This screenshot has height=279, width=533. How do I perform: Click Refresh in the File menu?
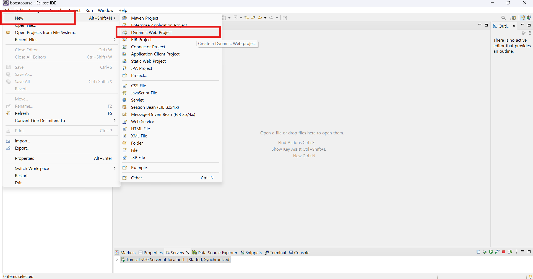click(x=61, y=113)
